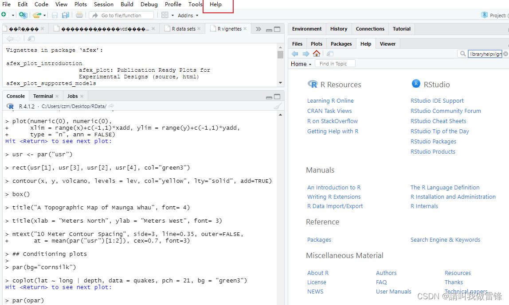Switch to the Files tab
Screen dimensions: 509x305
(297, 44)
